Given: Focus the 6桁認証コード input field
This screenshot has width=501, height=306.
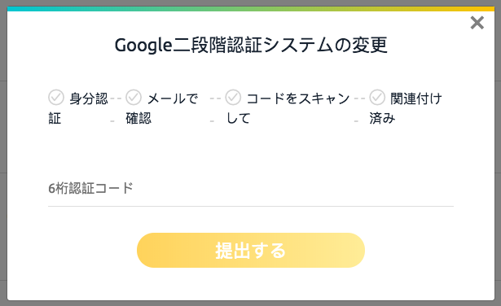Looking at the screenshot, I should coord(251,188).
